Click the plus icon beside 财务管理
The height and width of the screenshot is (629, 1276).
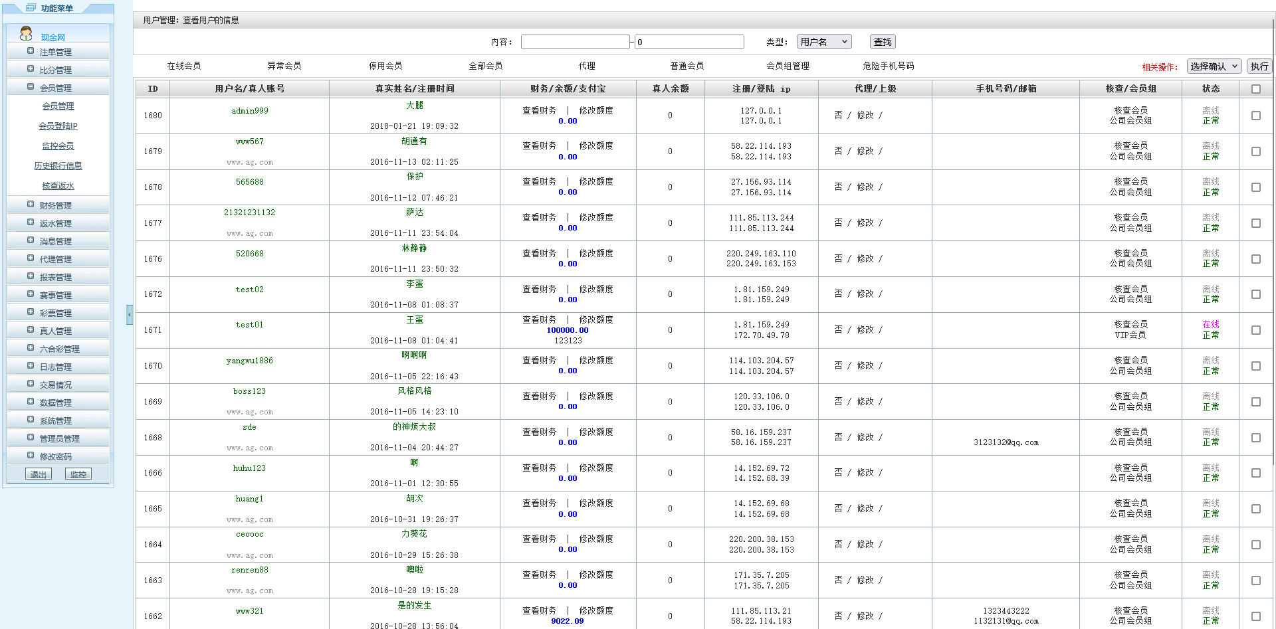tap(31, 205)
